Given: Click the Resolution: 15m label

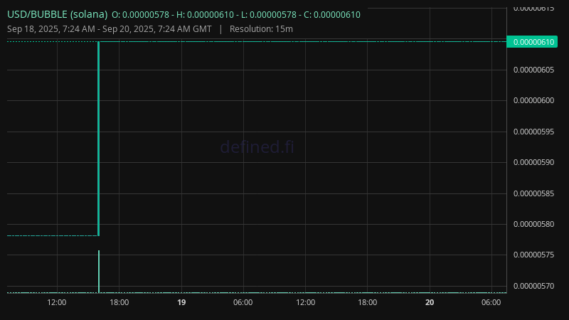Looking at the screenshot, I should click(x=261, y=29).
